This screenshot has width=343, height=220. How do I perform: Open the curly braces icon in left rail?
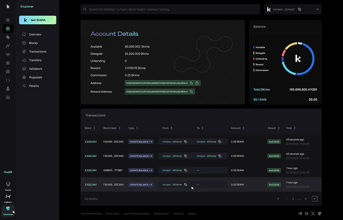[8, 80]
